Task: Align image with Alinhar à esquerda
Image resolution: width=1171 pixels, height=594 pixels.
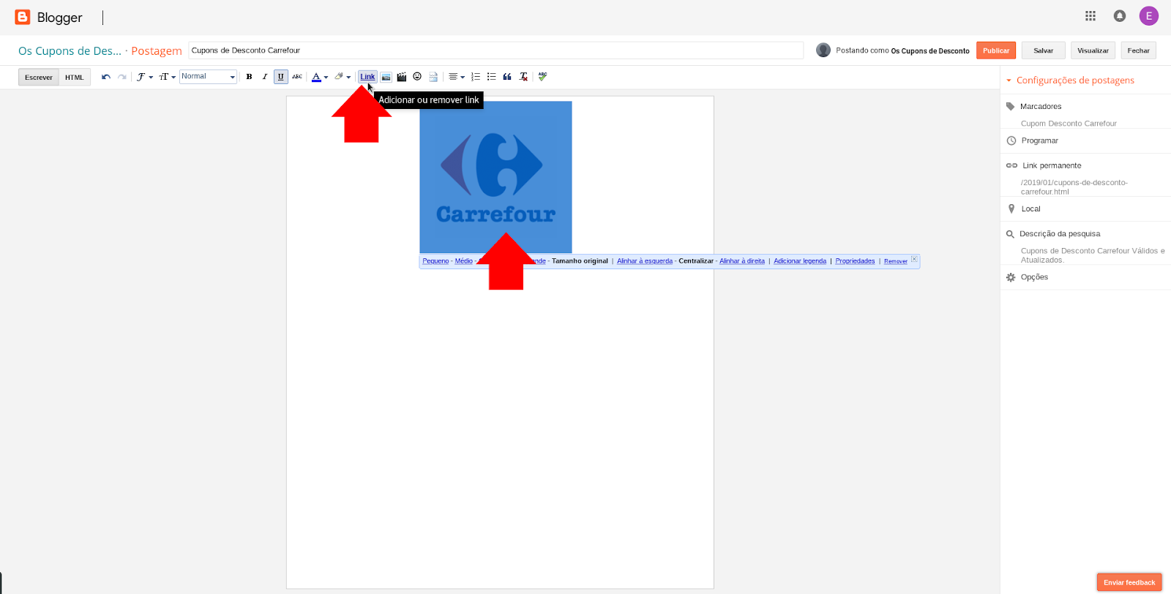Action: 645,261
